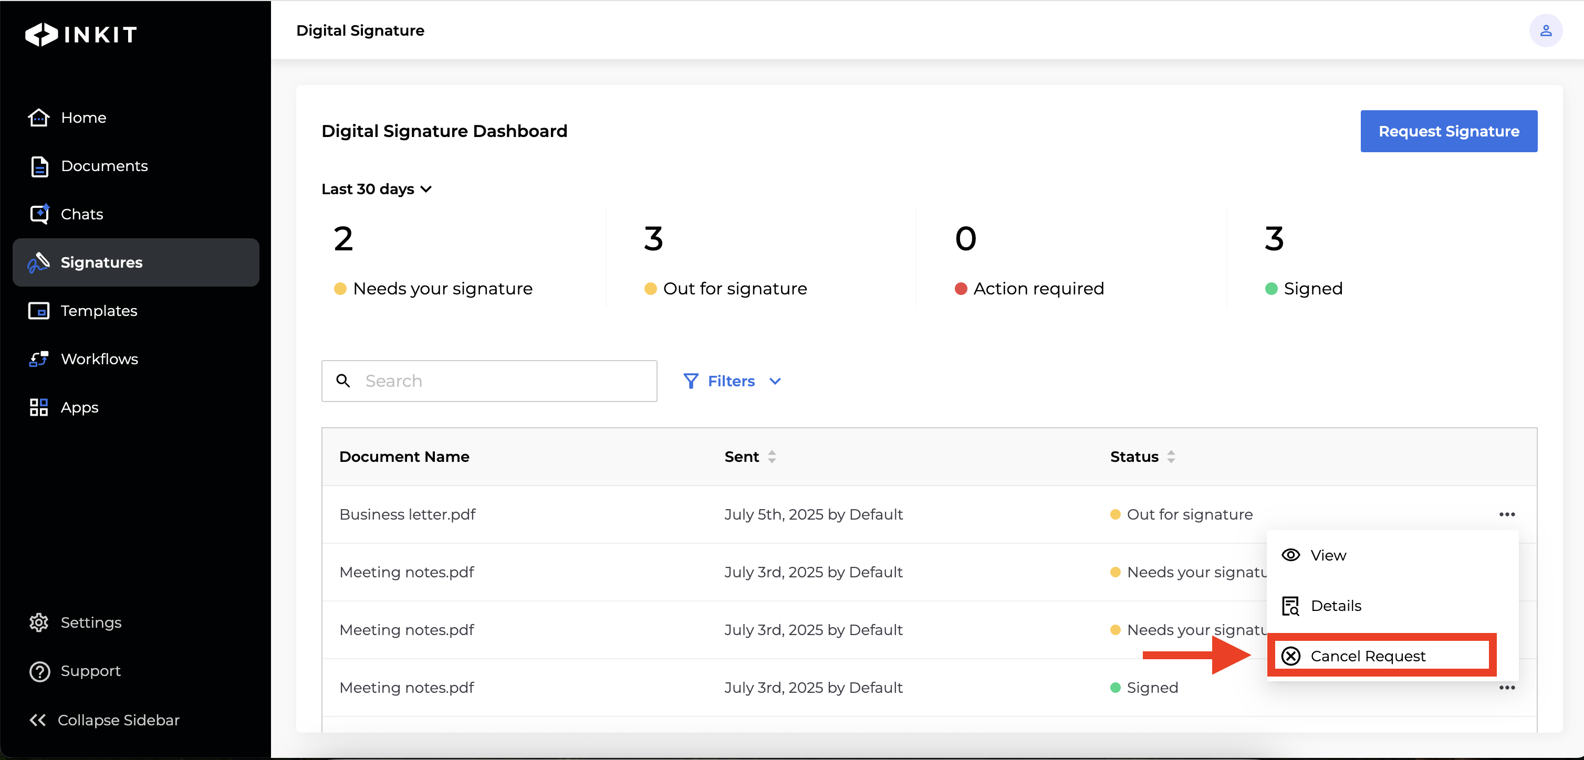Open Apps from the sidebar

coord(79,407)
